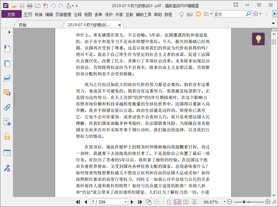Click the 查找 search input field
This screenshot has height=207, width=278.
coord(229,14)
